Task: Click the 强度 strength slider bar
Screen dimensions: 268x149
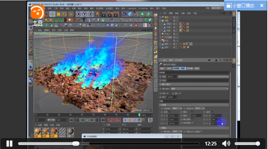Action: (203, 77)
